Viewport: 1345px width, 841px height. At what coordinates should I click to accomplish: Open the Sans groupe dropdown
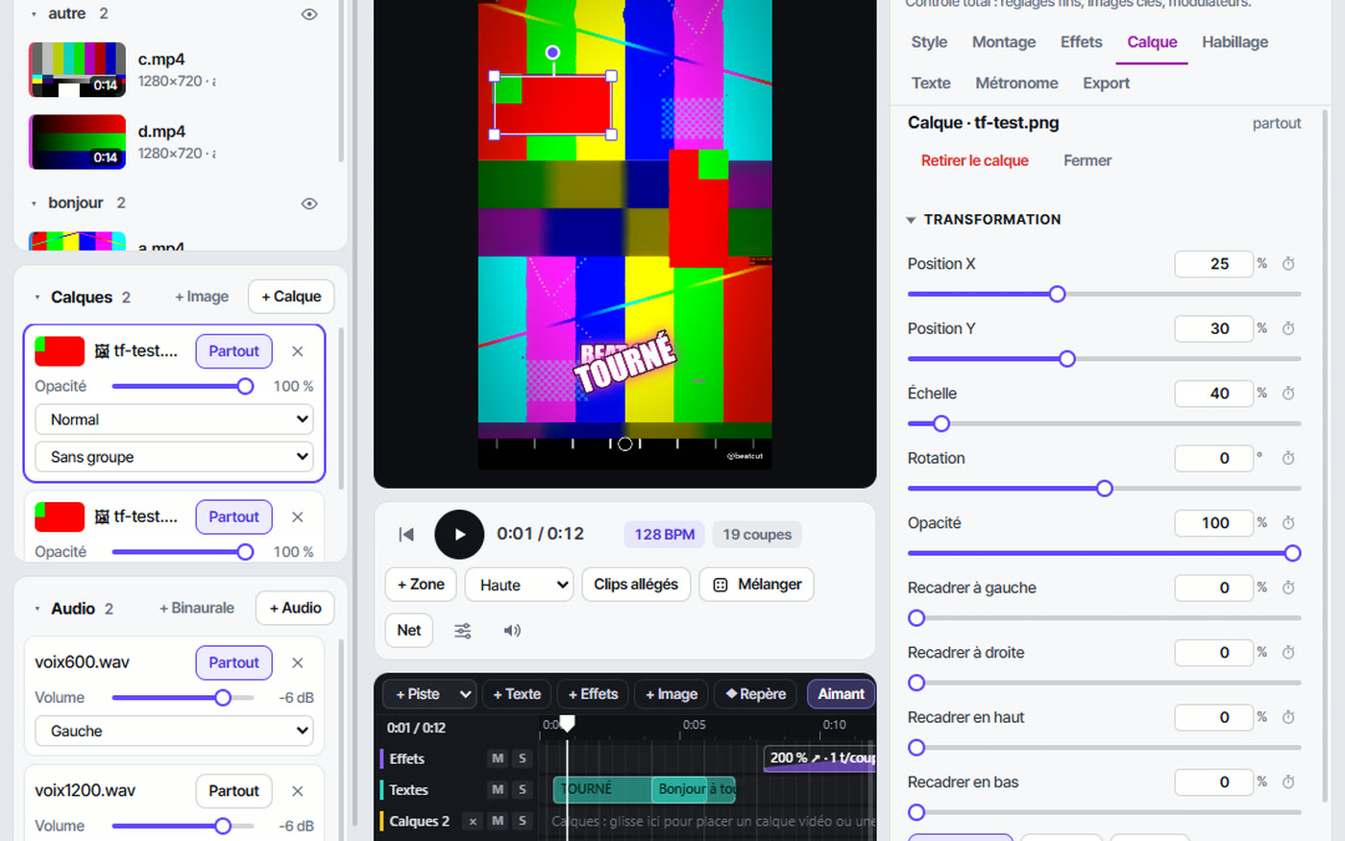pyautogui.click(x=174, y=457)
